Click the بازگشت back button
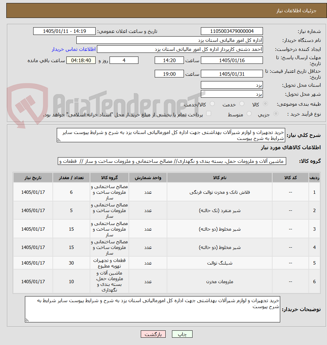This screenshot has width=327, height=345. (x=153, y=334)
